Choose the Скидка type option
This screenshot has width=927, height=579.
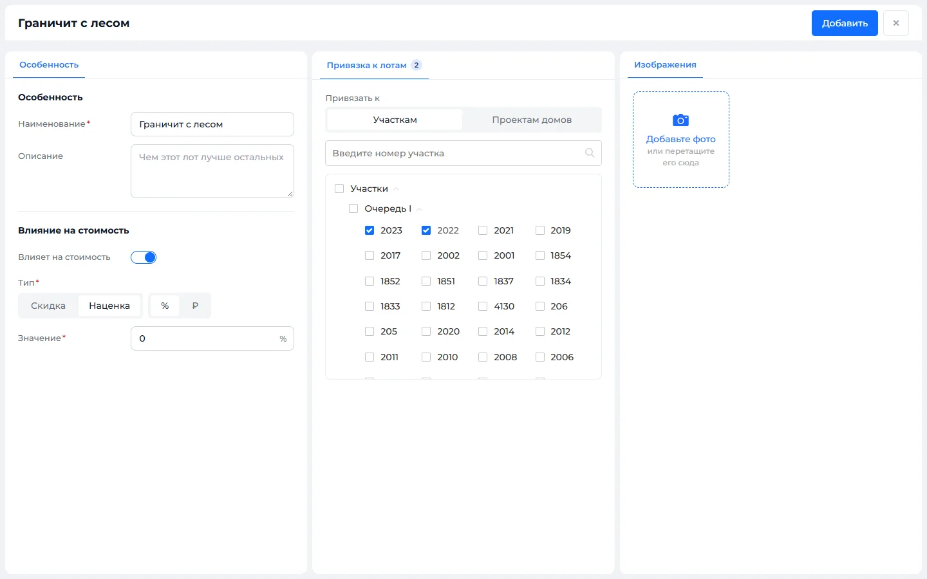[x=48, y=306]
